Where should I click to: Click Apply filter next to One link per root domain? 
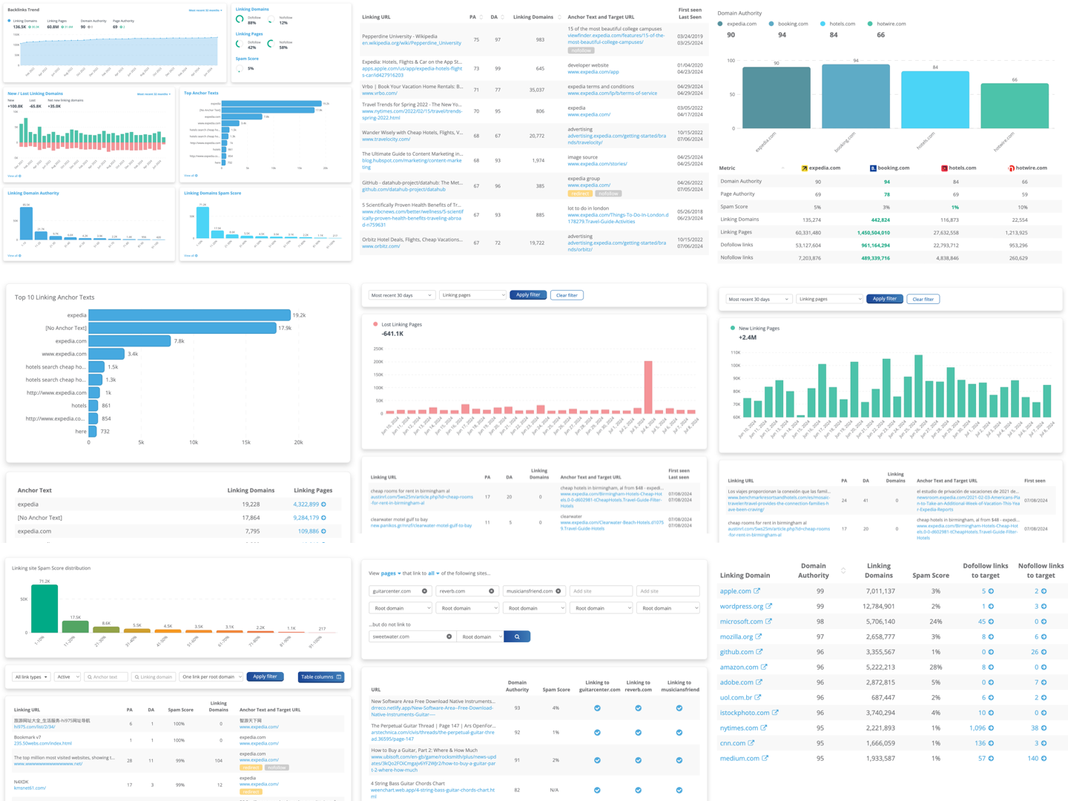[x=265, y=676]
